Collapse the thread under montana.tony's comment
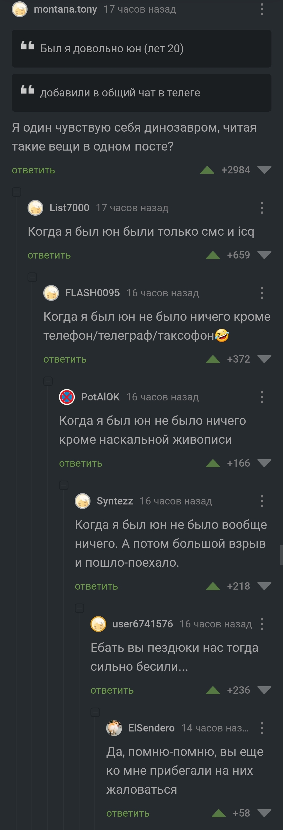Screen dimensions: 283x830 (x=17, y=192)
